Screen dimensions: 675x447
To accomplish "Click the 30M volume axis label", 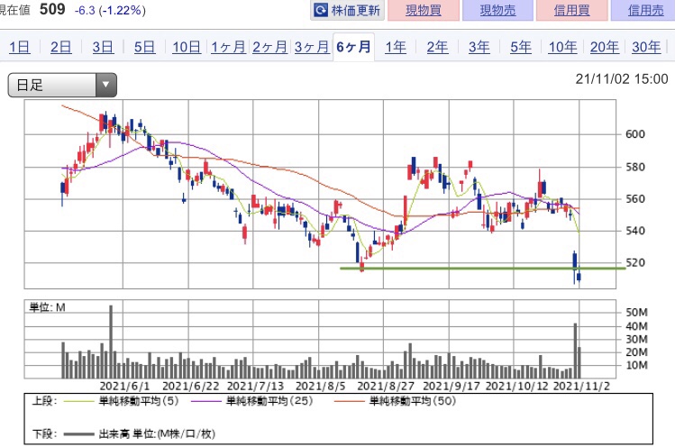I will (x=636, y=340).
